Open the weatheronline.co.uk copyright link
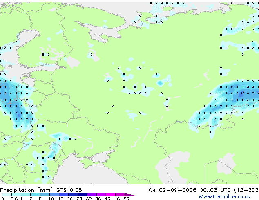259x200 pixels. coord(225,196)
